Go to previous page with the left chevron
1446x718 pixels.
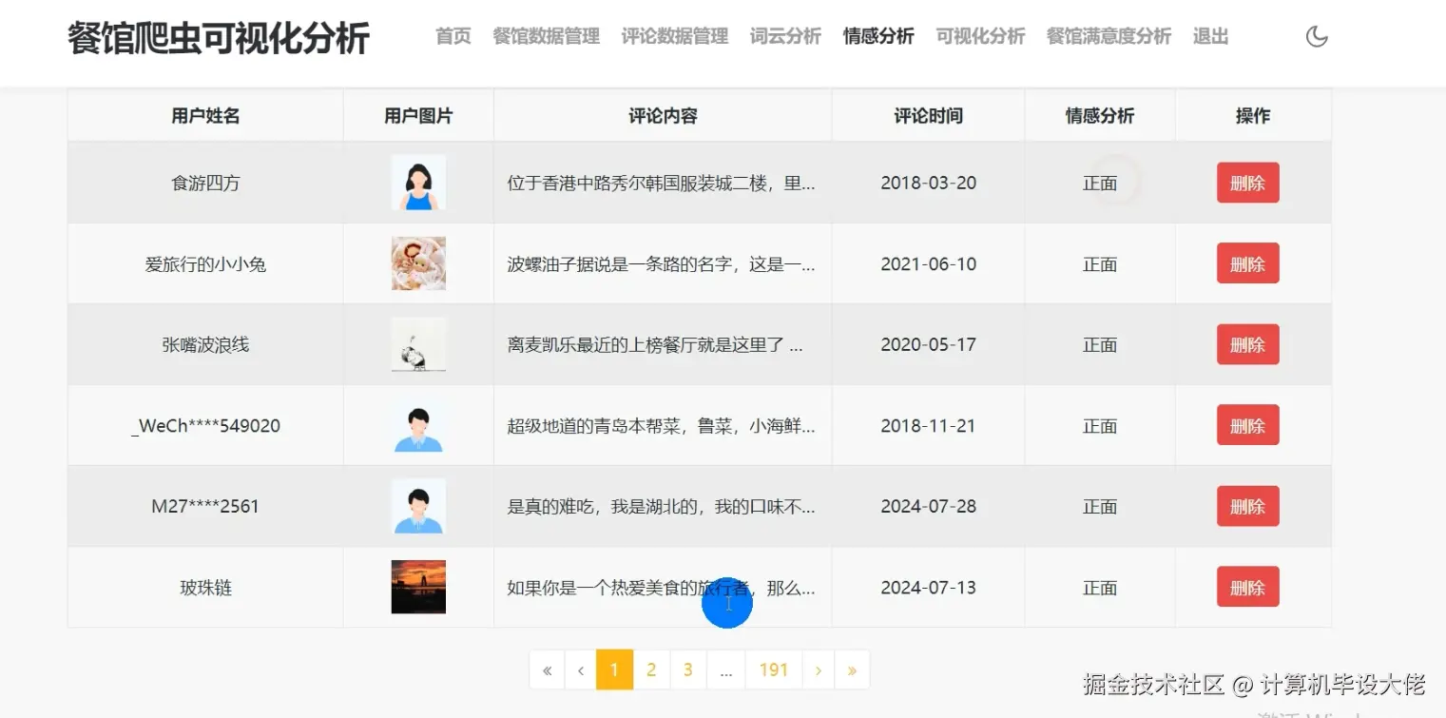pyautogui.click(x=581, y=669)
